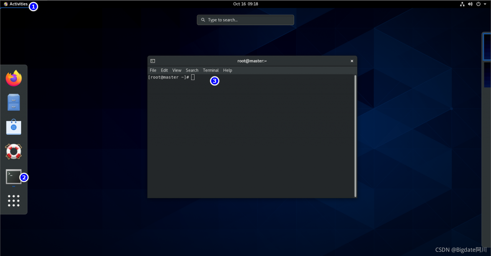Open the Edit menu in terminal
Image resolution: width=491 pixels, height=256 pixels.
(165, 70)
